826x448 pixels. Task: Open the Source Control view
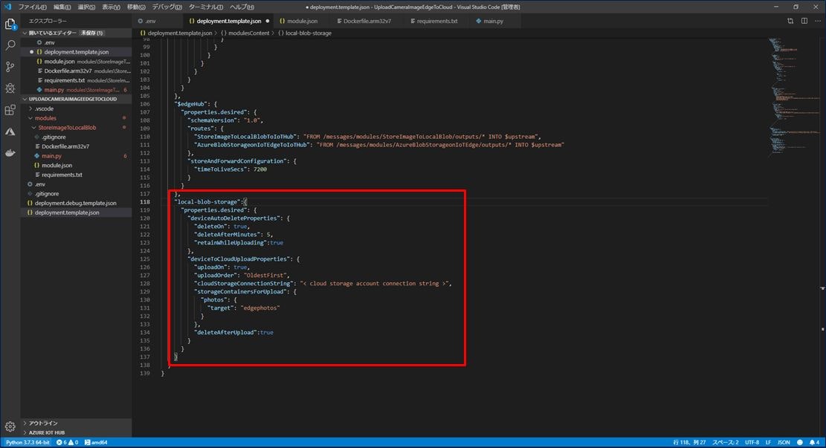tap(10, 66)
